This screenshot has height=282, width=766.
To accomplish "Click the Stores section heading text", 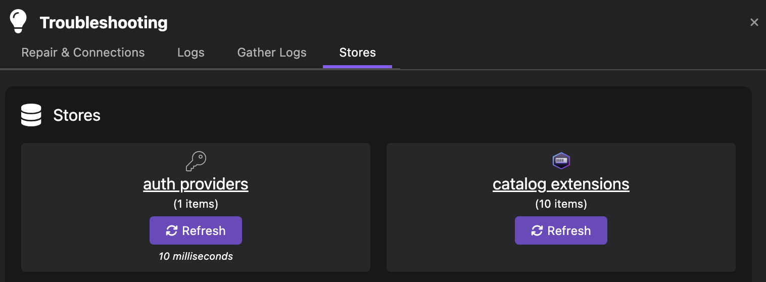I will pos(77,115).
